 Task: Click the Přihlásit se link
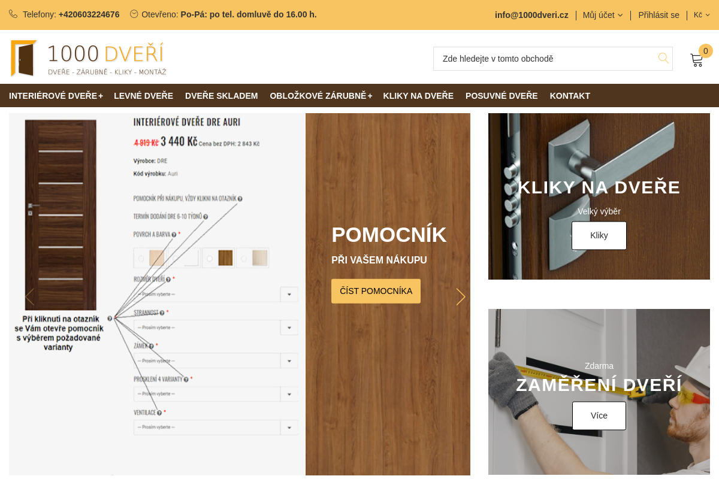click(x=658, y=15)
